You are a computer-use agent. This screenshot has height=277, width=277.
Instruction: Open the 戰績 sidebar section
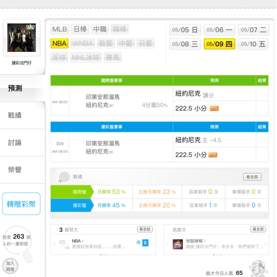[22, 115]
